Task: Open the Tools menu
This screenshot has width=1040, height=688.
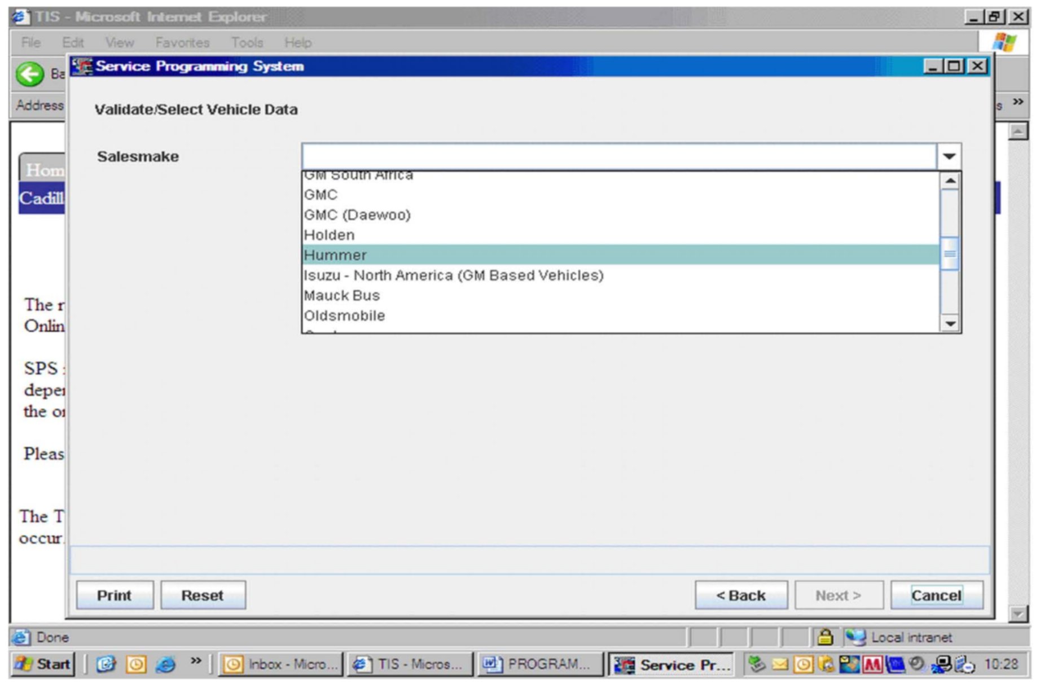Action: coord(247,43)
